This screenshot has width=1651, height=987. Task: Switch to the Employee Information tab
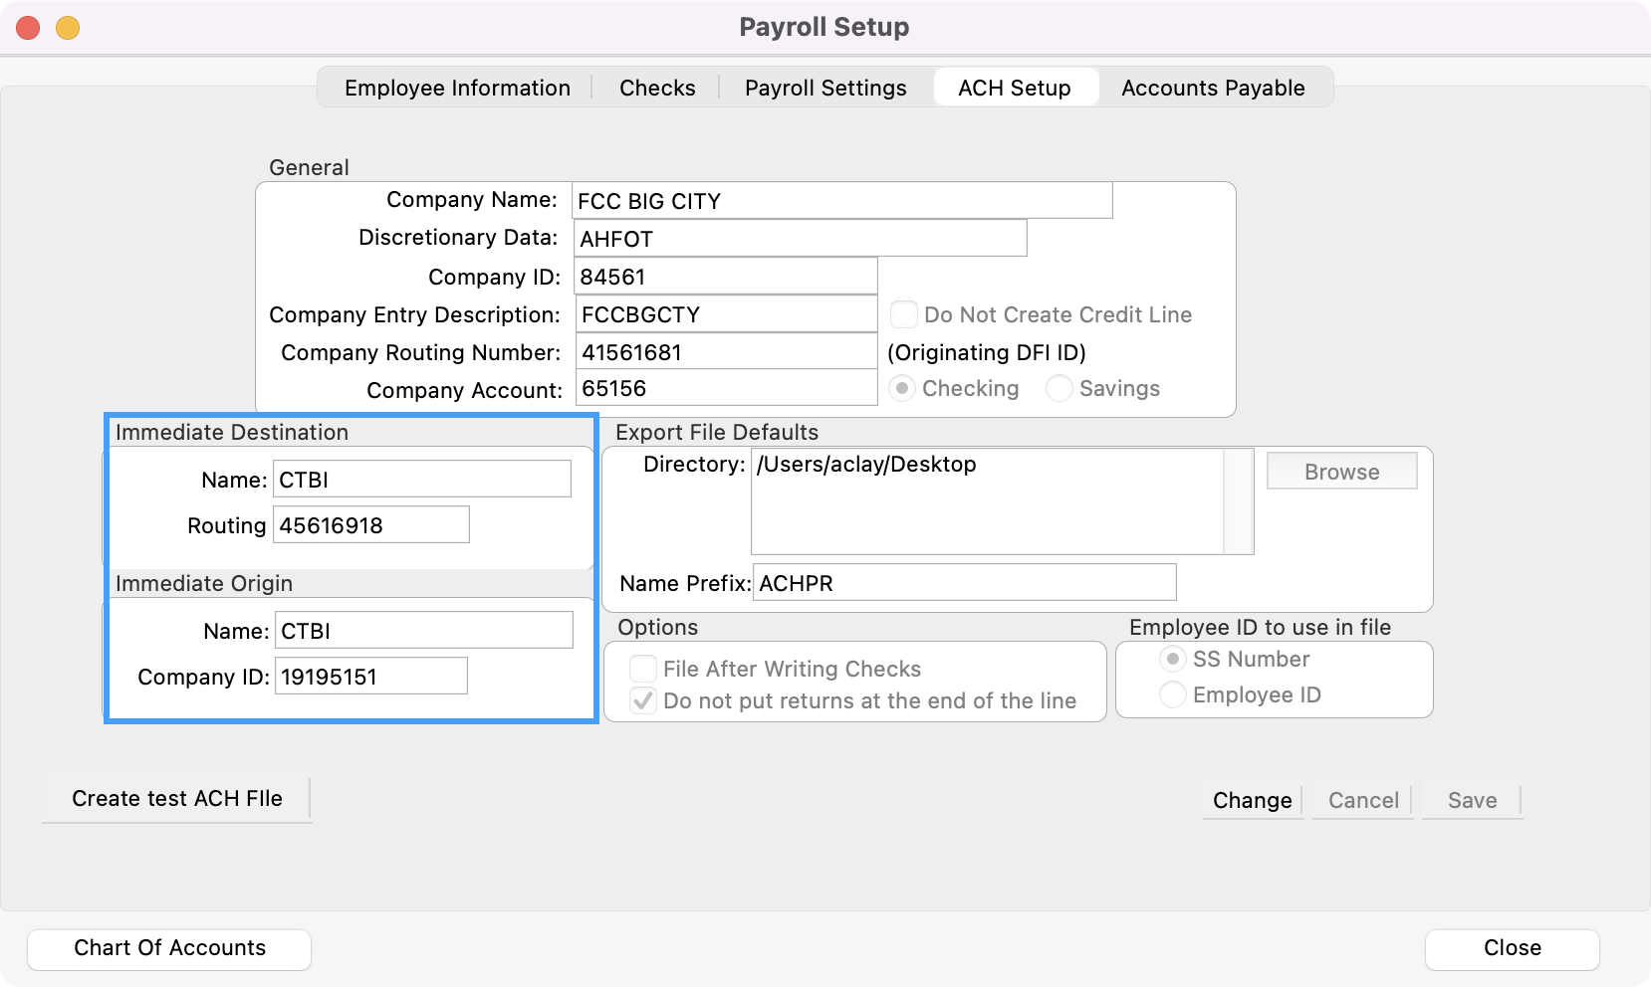pyautogui.click(x=457, y=88)
